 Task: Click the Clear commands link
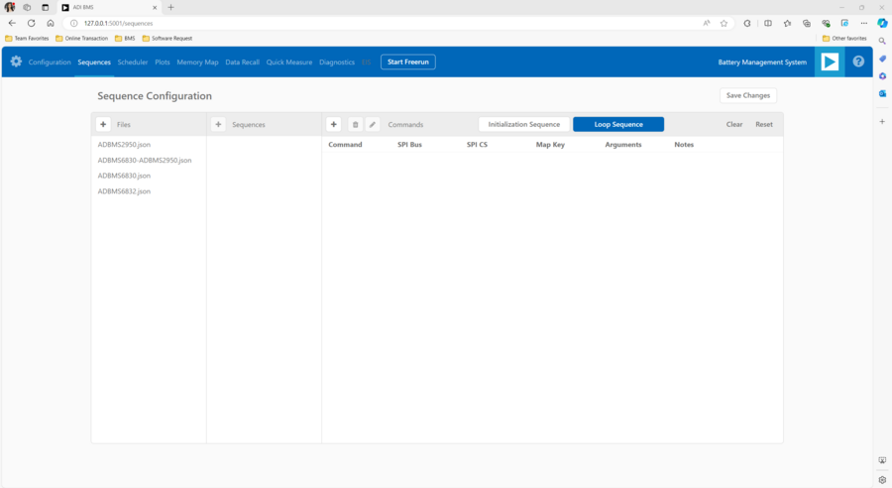(x=734, y=124)
